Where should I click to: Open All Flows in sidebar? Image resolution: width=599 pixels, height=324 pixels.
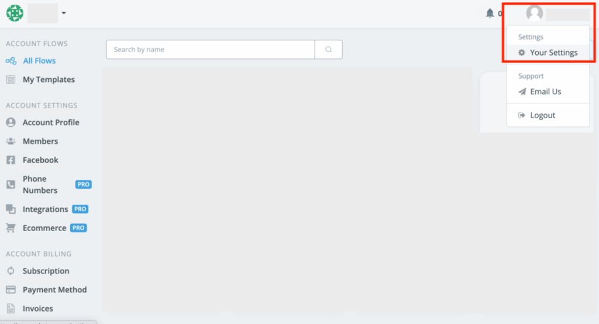(39, 61)
